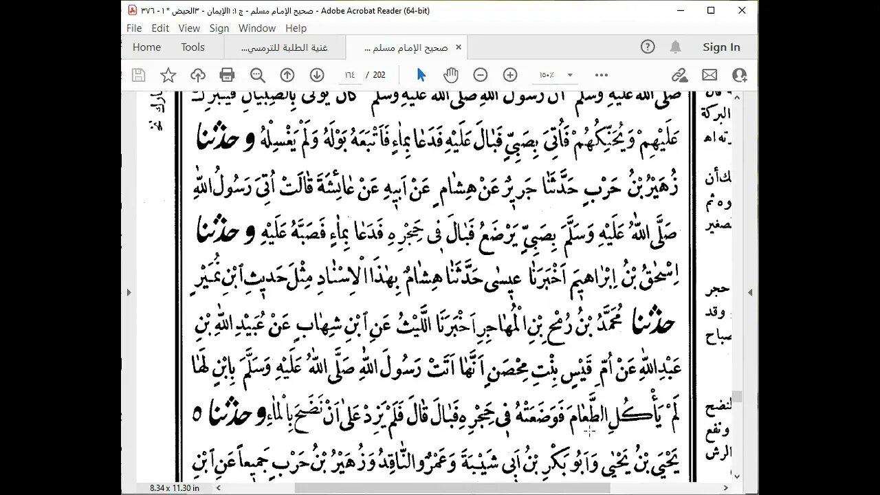Send file by email envelope icon
880x495 pixels.
709,75
